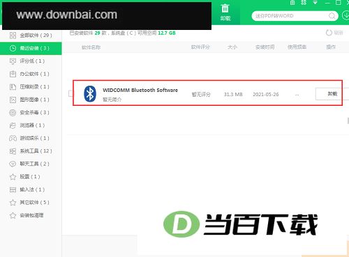Viewport: 349px width, 257px height.
Task: Open 浏览器 (1) browser category
Action: (x=31, y=125)
